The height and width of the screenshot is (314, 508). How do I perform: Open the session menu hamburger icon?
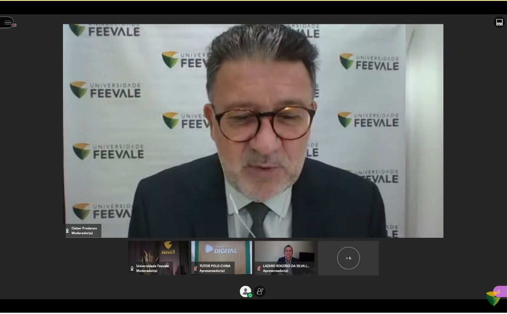coord(8,23)
